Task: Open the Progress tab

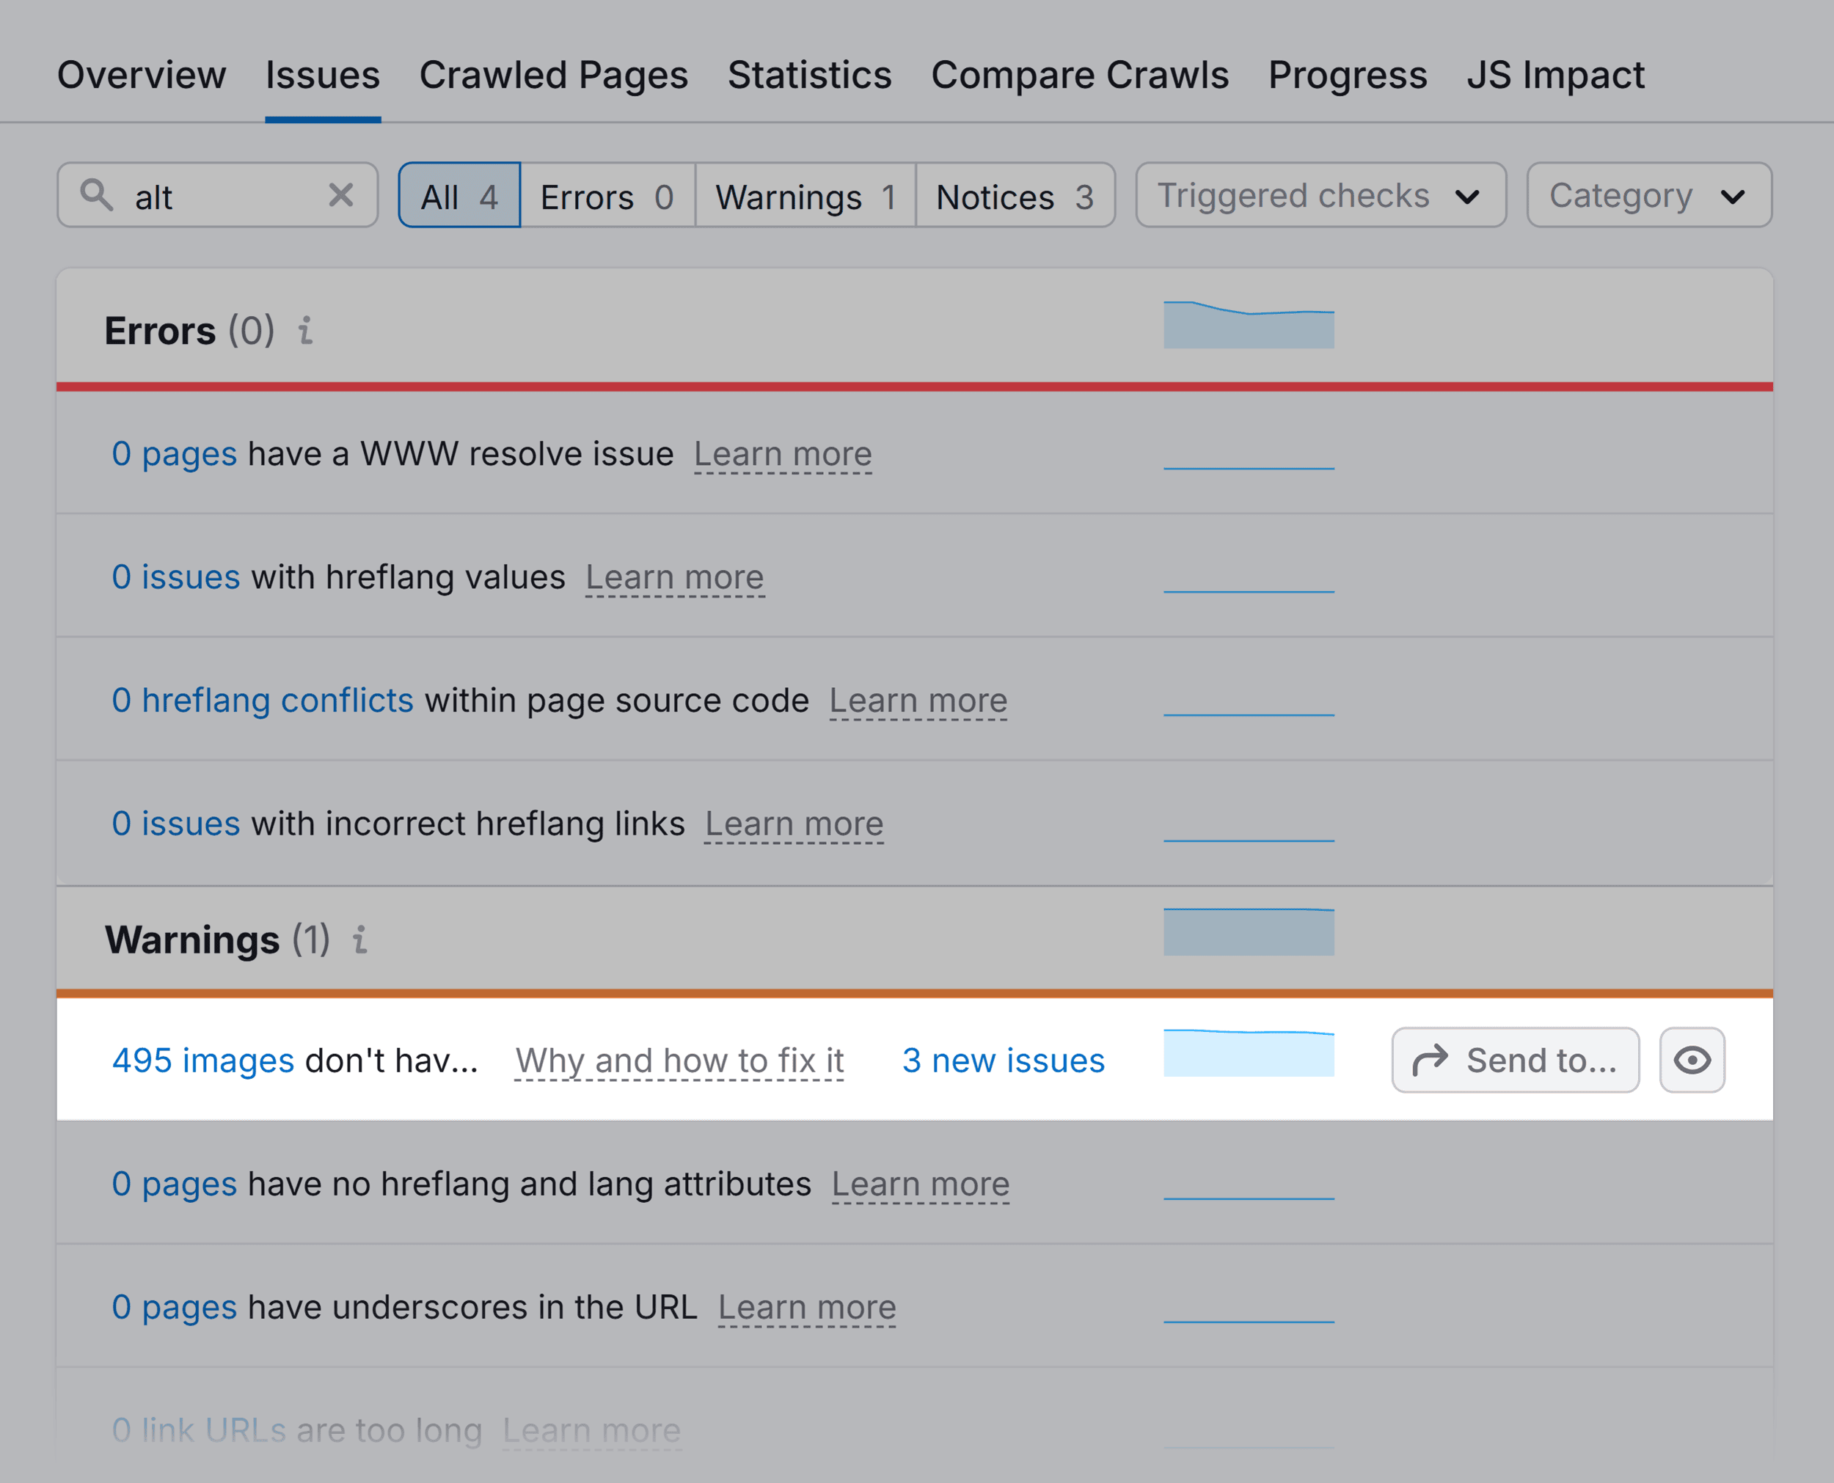Action: pos(1347,75)
